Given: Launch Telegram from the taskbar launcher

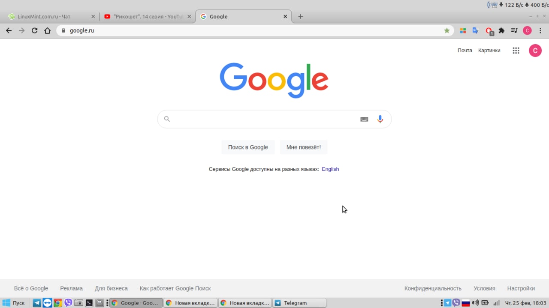Looking at the screenshot, I should tap(37, 303).
